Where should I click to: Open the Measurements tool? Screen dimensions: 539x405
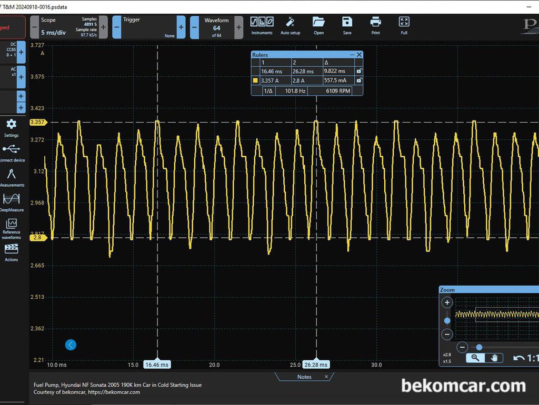pyautogui.click(x=12, y=178)
